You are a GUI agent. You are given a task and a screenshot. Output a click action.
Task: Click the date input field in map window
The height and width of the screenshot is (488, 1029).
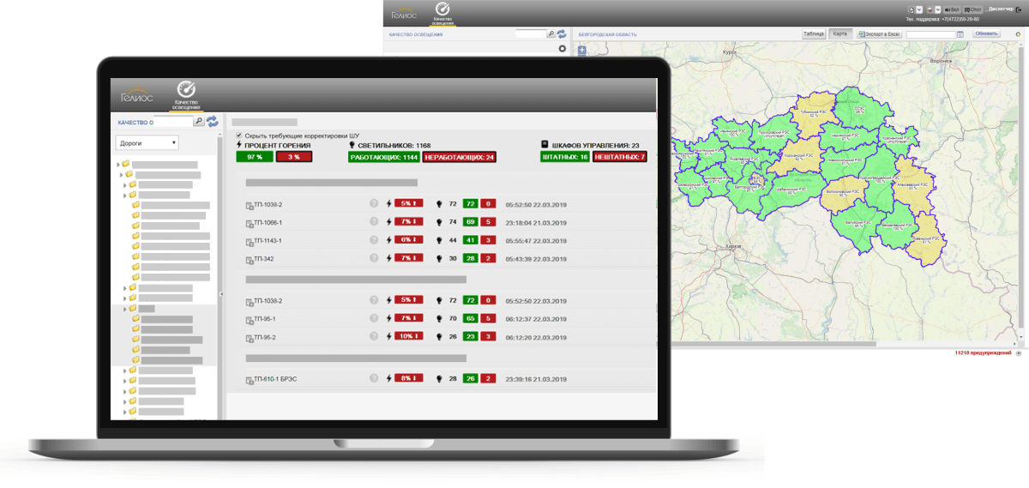[x=931, y=34]
